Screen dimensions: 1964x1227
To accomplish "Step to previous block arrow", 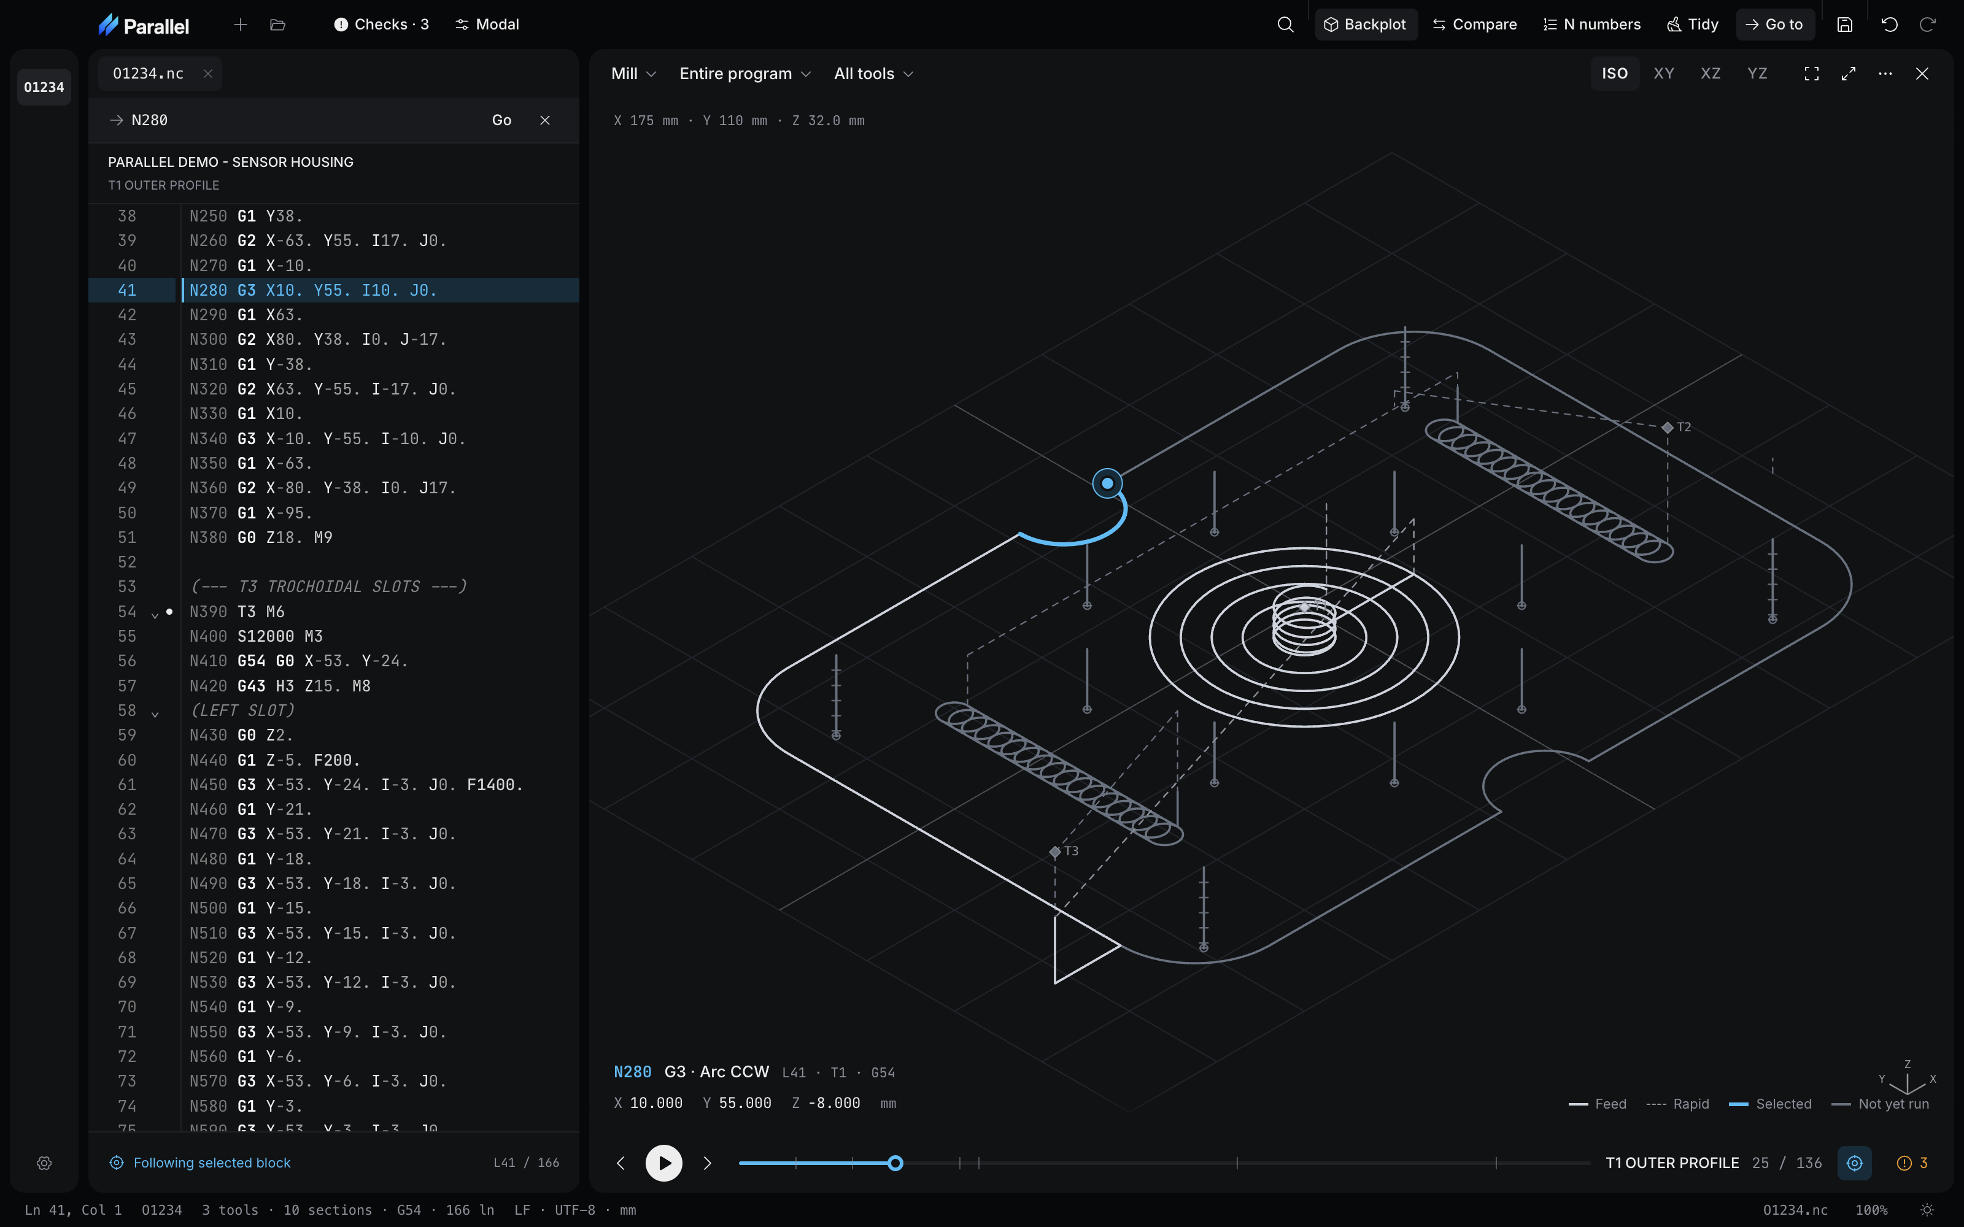I will tap(621, 1163).
